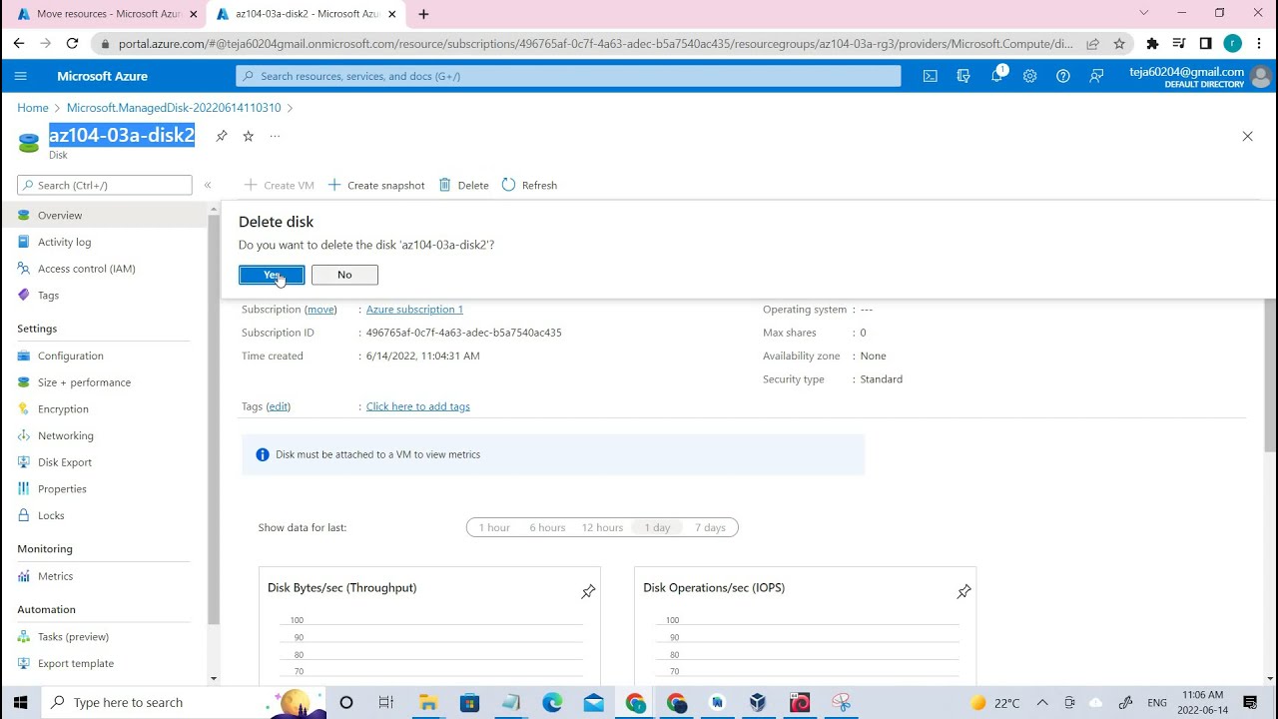Select 1 day time range
Image resolution: width=1278 pixels, height=719 pixels.
point(657,527)
